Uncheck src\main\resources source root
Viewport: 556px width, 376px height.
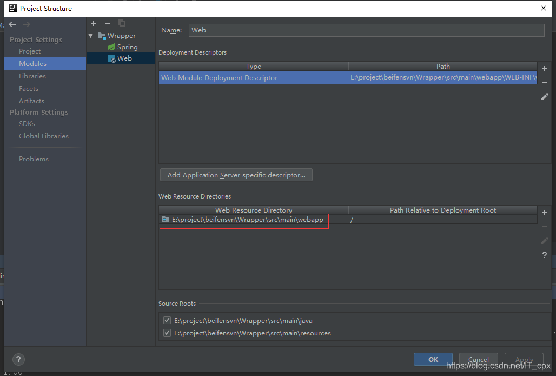[x=167, y=333]
